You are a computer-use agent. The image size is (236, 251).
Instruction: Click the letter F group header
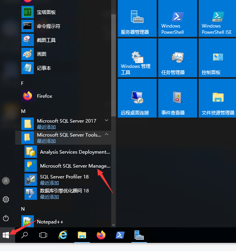pos(22,83)
